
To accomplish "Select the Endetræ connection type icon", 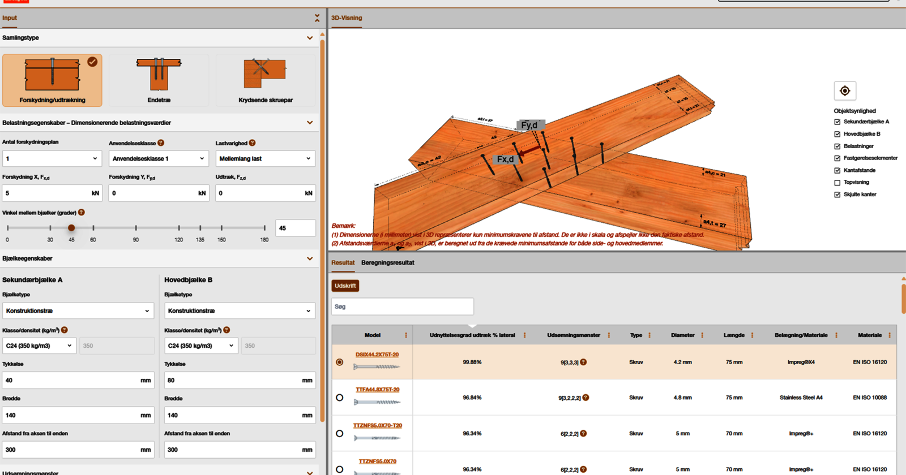I will [159, 80].
